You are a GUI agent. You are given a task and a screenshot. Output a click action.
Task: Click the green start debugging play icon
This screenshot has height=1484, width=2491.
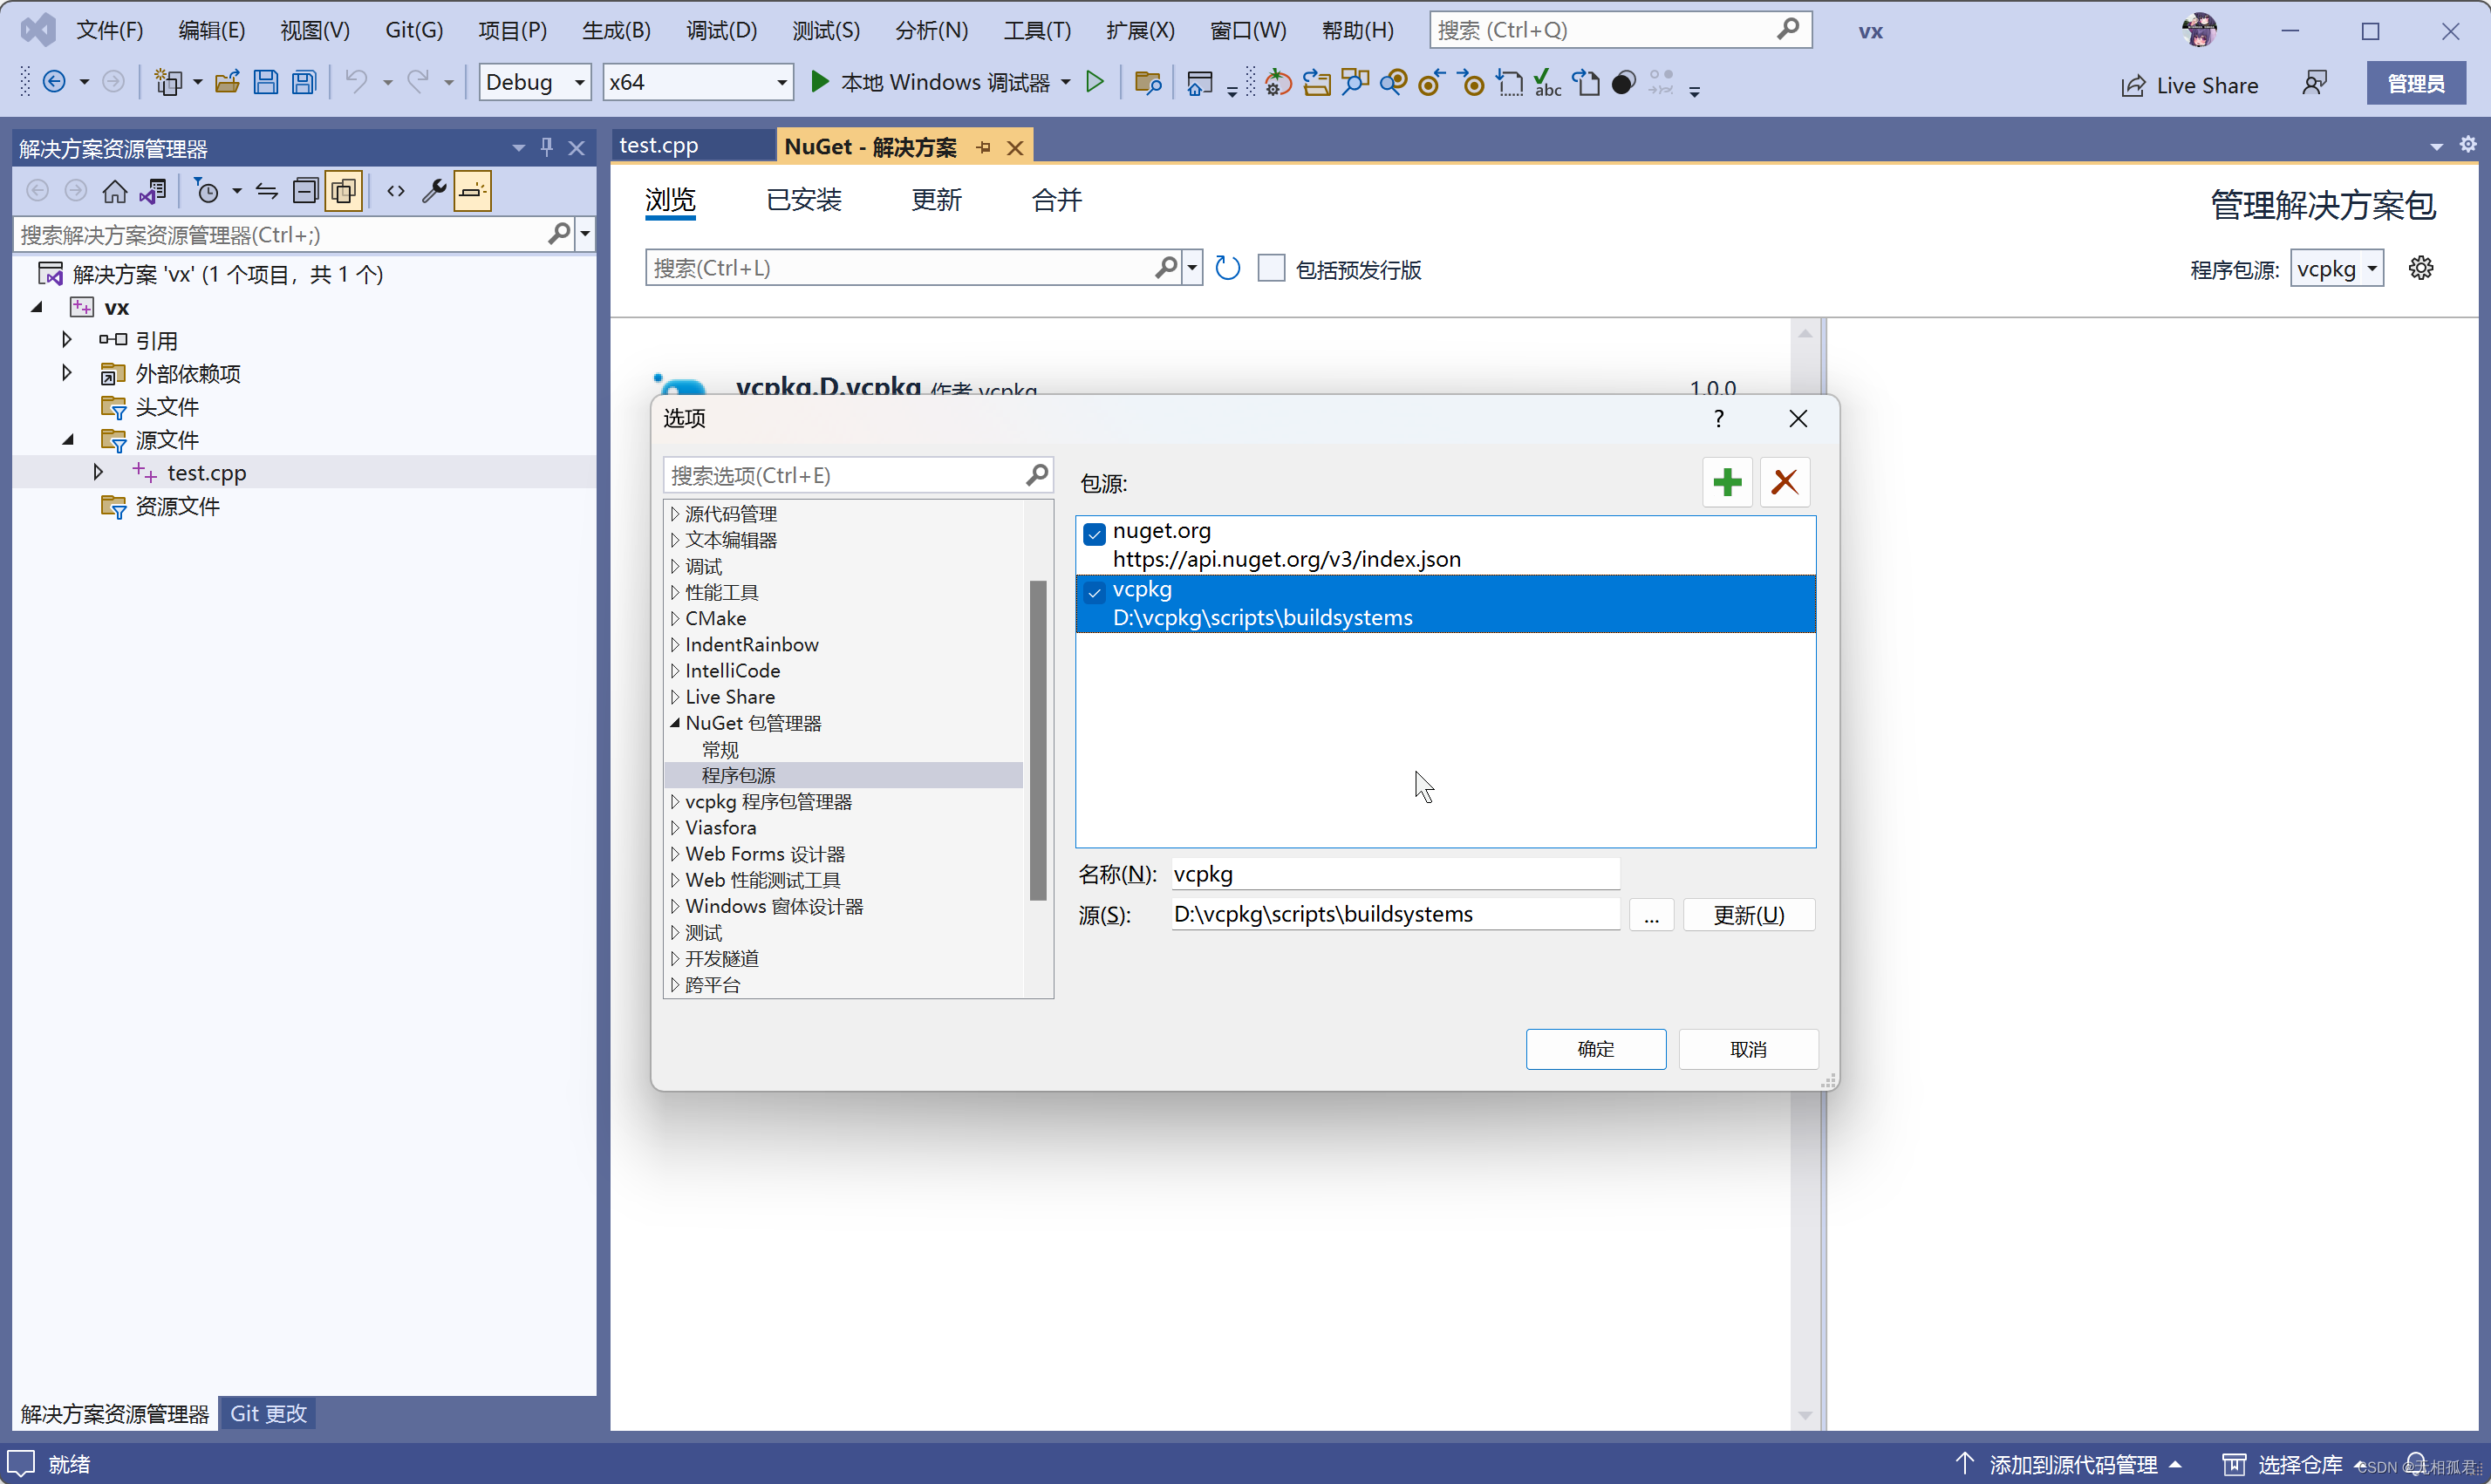(x=819, y=82)
